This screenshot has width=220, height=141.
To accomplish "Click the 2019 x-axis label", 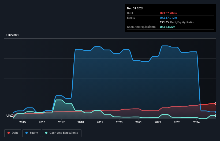I will point(100,122).
